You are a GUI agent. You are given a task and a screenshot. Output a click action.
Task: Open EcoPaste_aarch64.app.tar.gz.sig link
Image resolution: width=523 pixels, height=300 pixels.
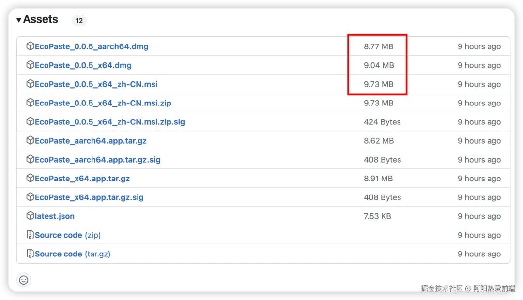[x=98, y=160]
